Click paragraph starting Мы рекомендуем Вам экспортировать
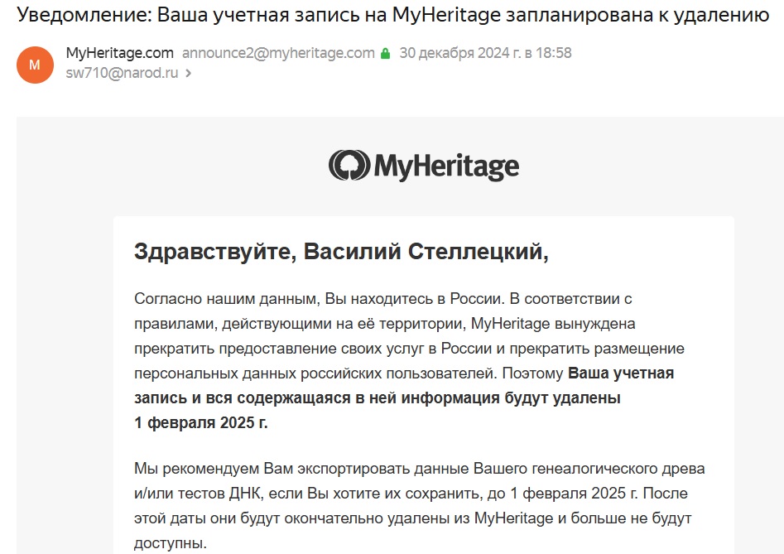Image resolution: width=784 pixels, height=554 pixels. point(420,505)
